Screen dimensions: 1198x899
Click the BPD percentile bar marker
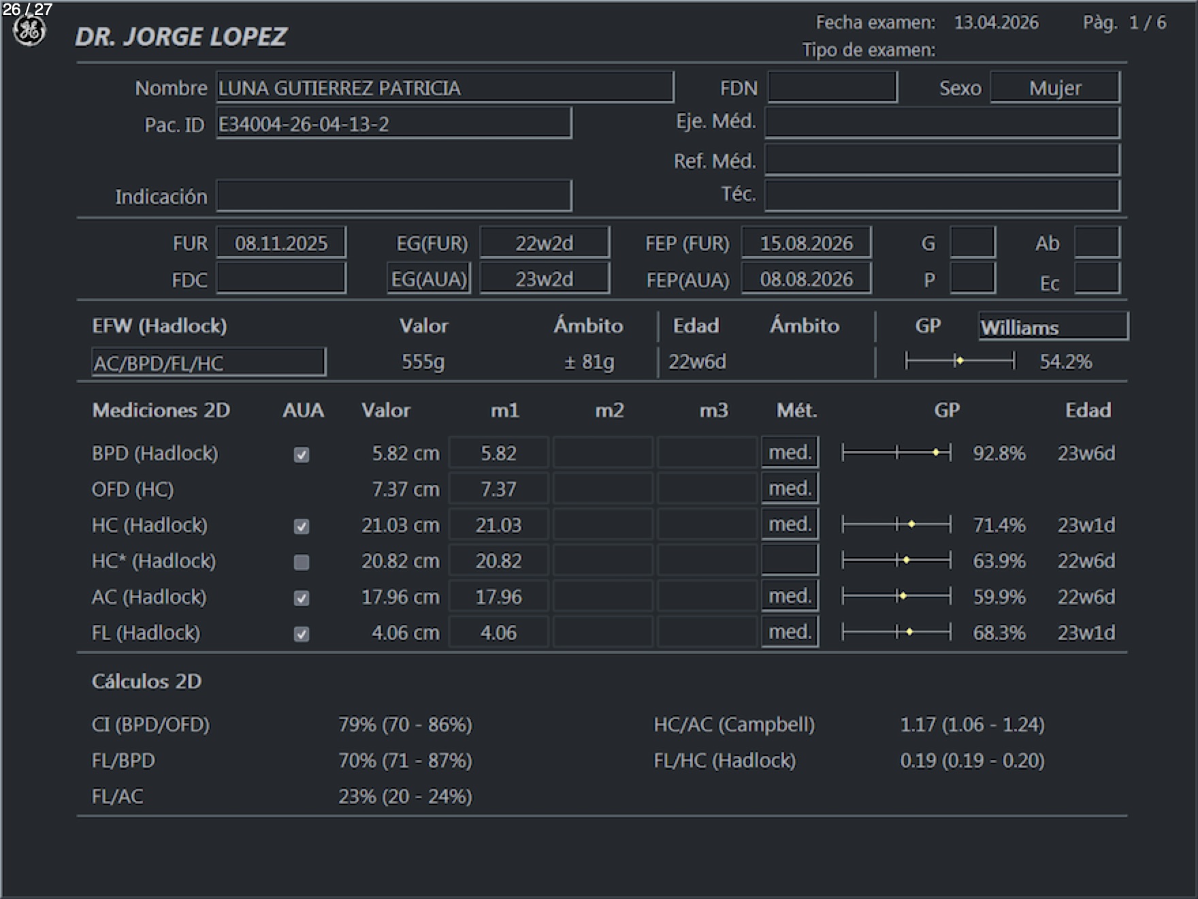[x=936, y=453]
